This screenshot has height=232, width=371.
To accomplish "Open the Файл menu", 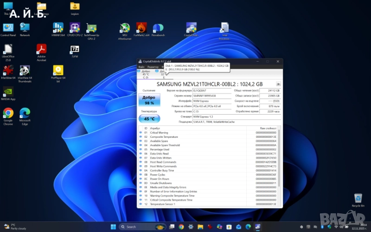I will [142, 67].
